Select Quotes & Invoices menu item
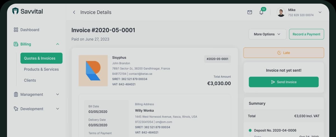This screenshot has height=137, width=336. (x=41, y=58)
